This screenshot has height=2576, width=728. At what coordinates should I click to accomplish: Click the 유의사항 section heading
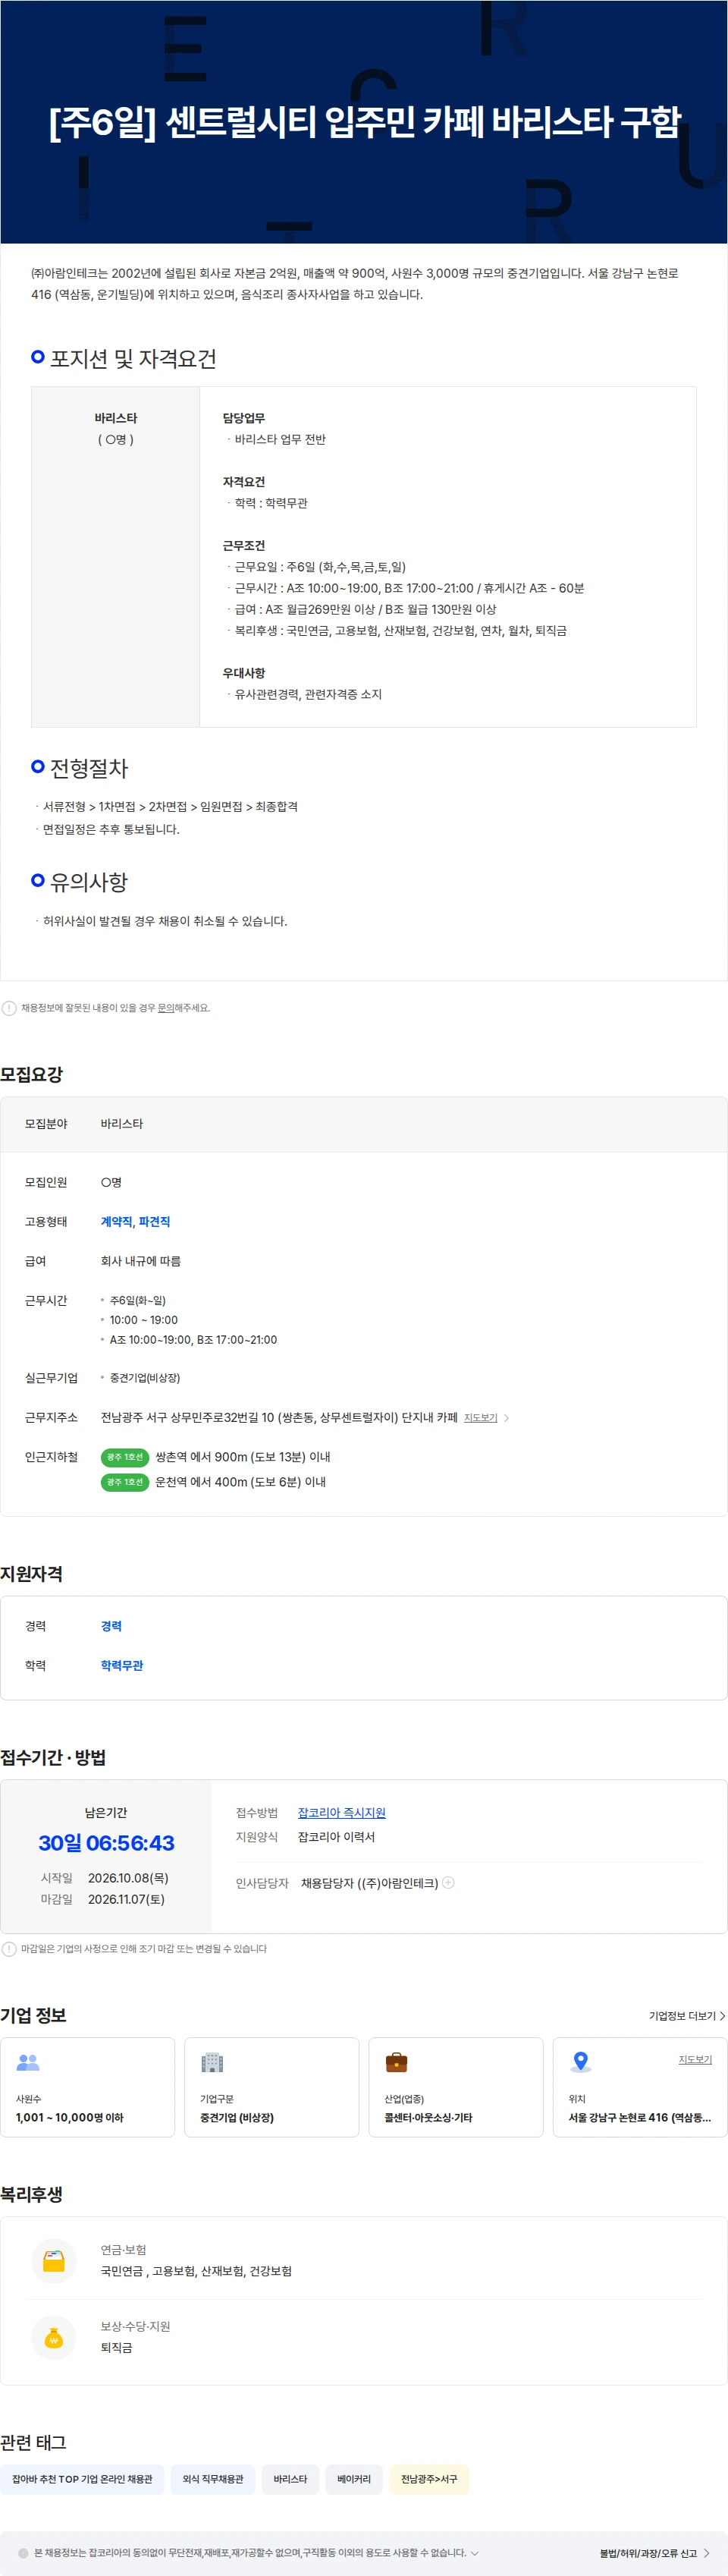(89, 882)
